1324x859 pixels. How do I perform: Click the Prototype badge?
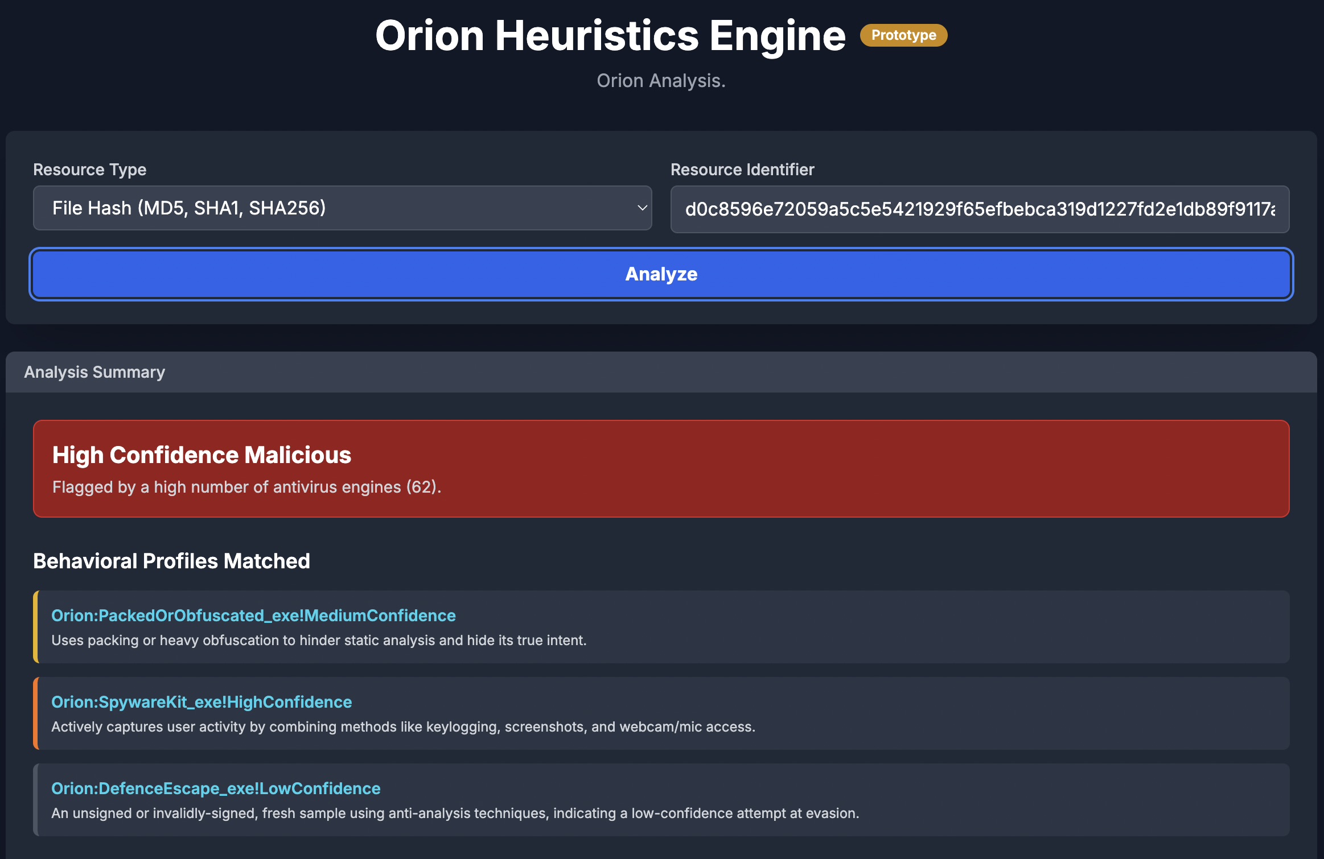(x=903, y=35)
